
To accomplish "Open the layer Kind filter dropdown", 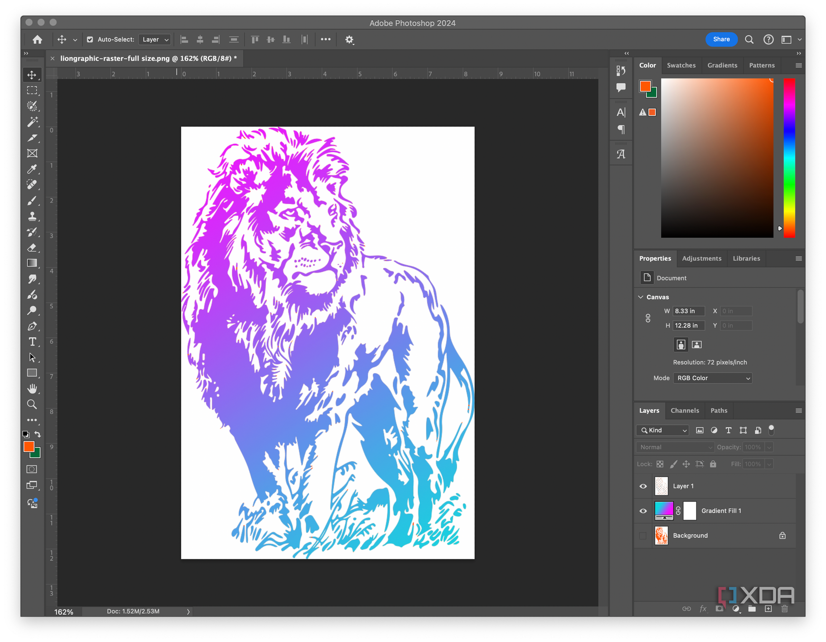I will pyautogui.click(x=663, y=430).
